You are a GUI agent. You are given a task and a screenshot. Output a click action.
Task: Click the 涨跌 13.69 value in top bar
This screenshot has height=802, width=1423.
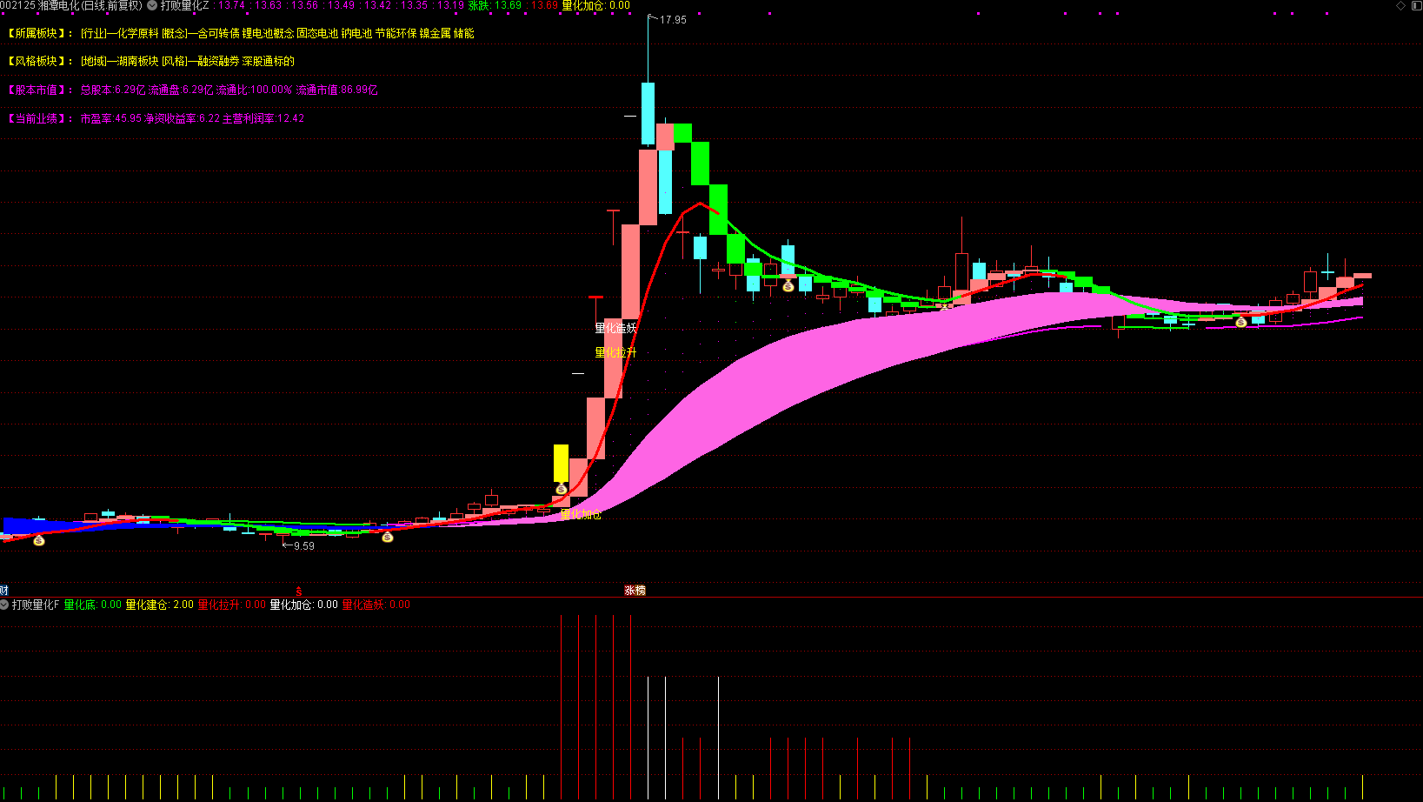coord(495,5)
